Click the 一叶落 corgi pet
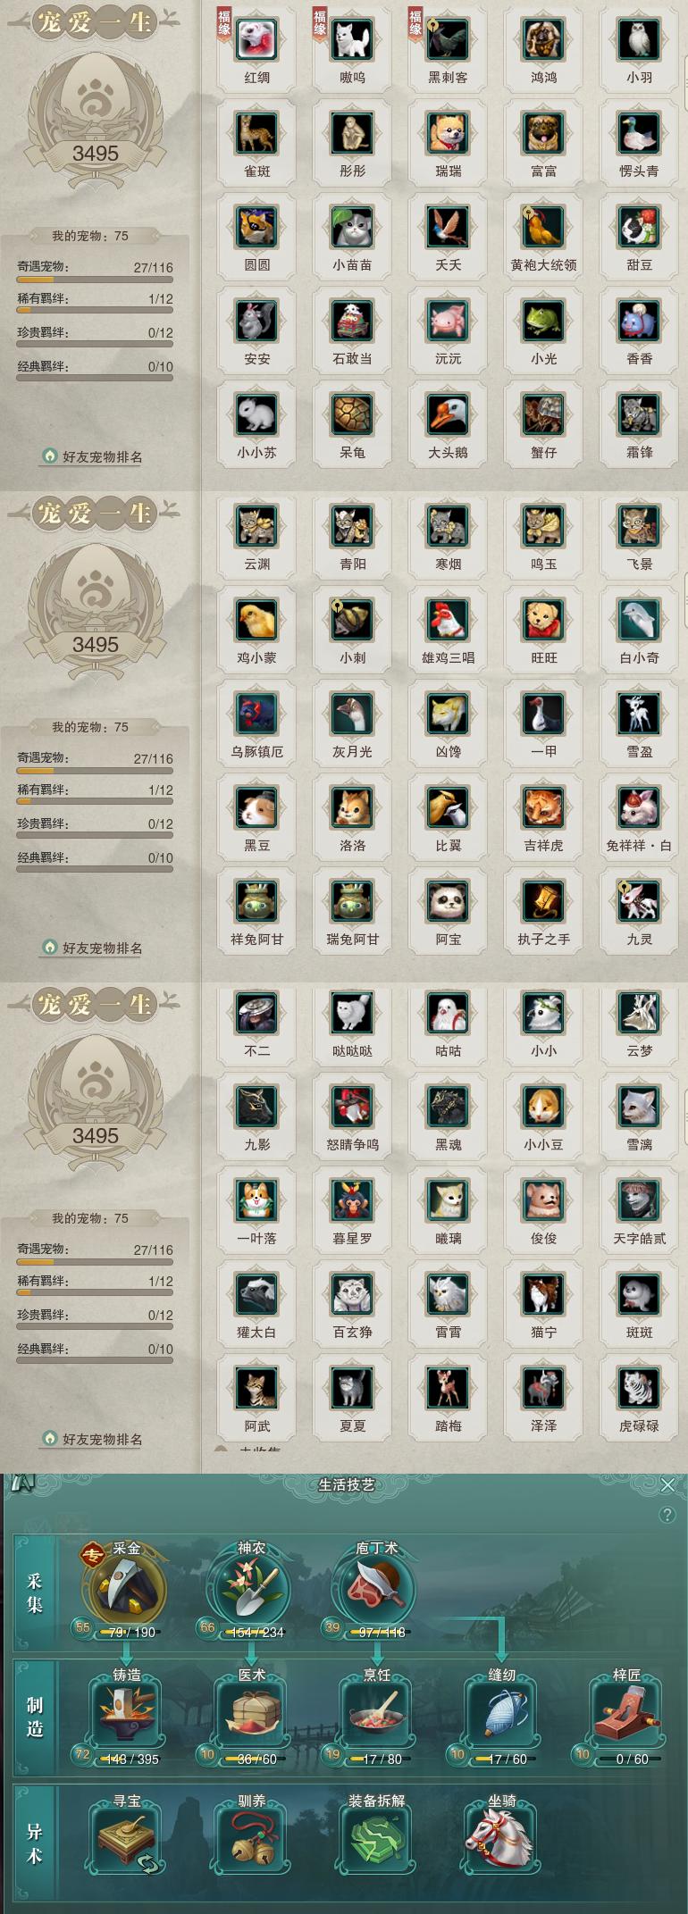The height and width of the screenshot is (1914, 688). 256,1200
